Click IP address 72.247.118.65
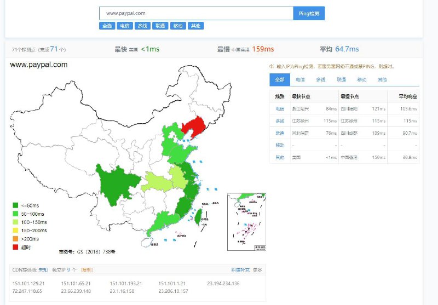This screenshot has height=305, width=438. tap(27, 291)
